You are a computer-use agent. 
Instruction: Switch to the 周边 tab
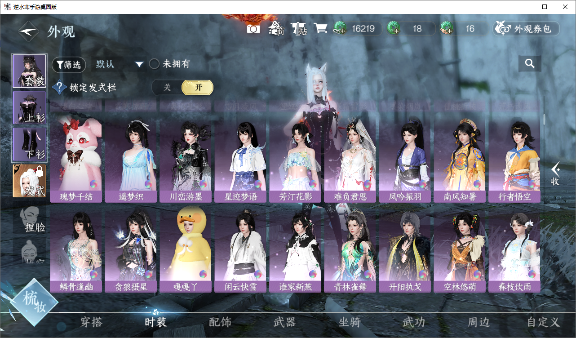coord(479,322)
